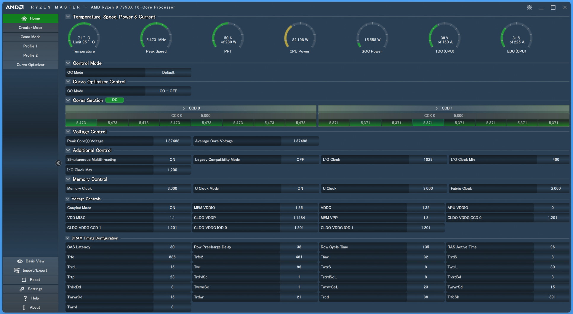Open Curve Optimizer page
The image size is (573, 314).
[31, 65]
